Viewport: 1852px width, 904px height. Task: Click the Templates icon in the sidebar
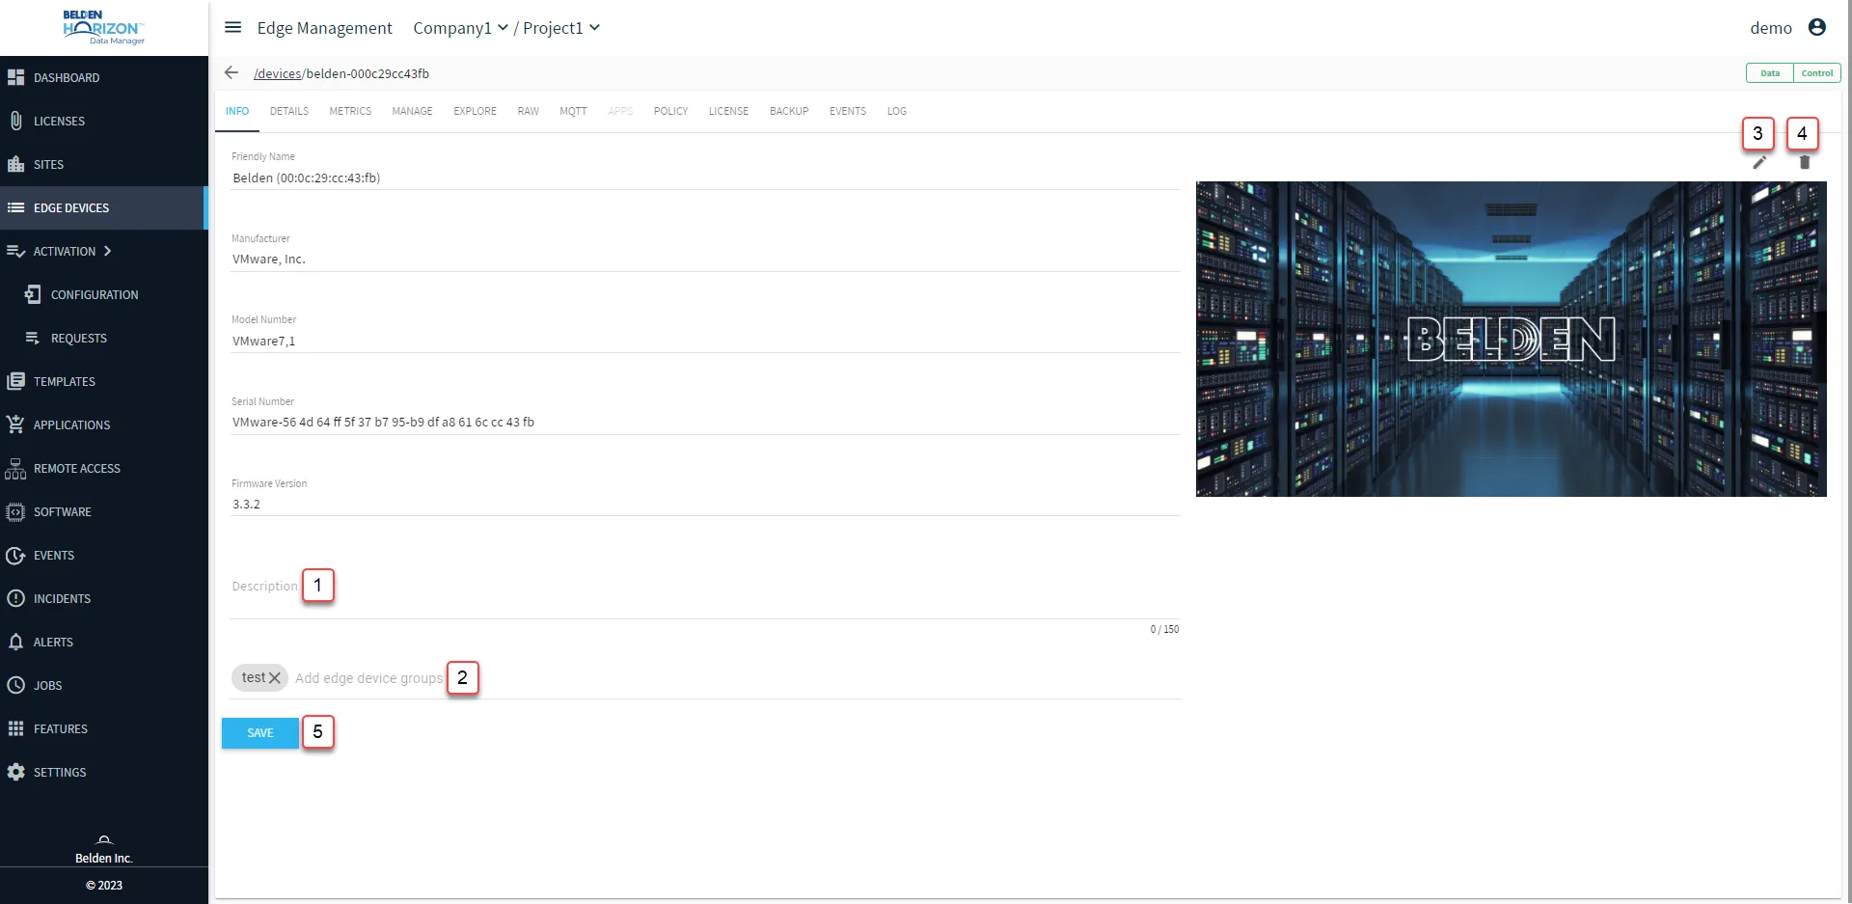15,381
